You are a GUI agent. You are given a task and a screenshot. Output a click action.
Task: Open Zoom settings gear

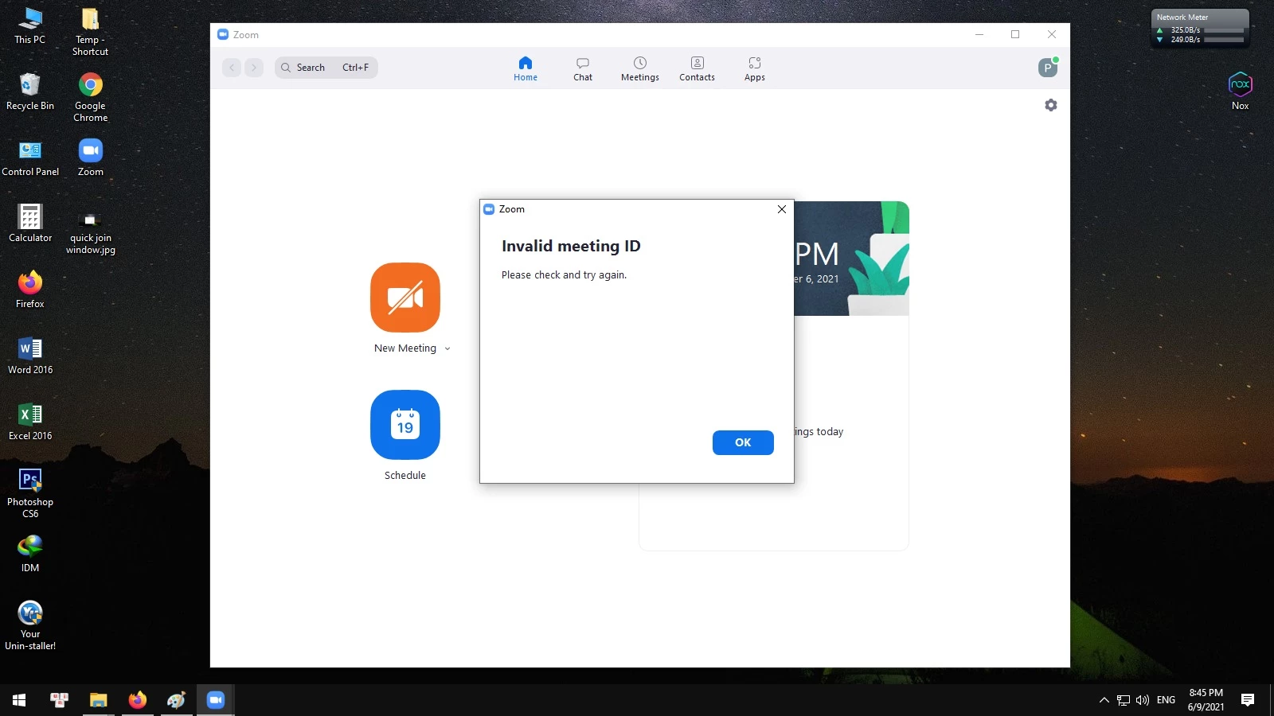pyautogui.click(x=1051, y=105)
